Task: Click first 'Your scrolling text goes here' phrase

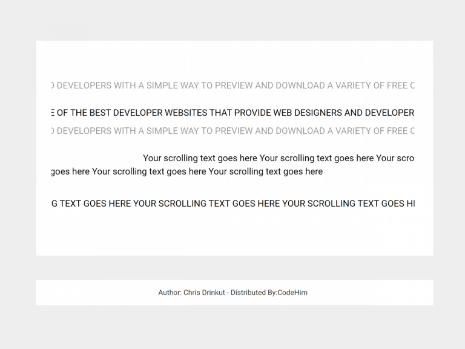Action: [x=200, y=158]
